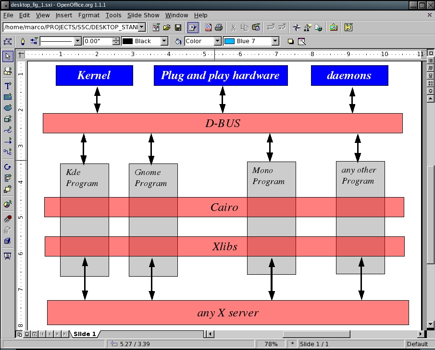Click the 78% zoom status field

[271, 344]
